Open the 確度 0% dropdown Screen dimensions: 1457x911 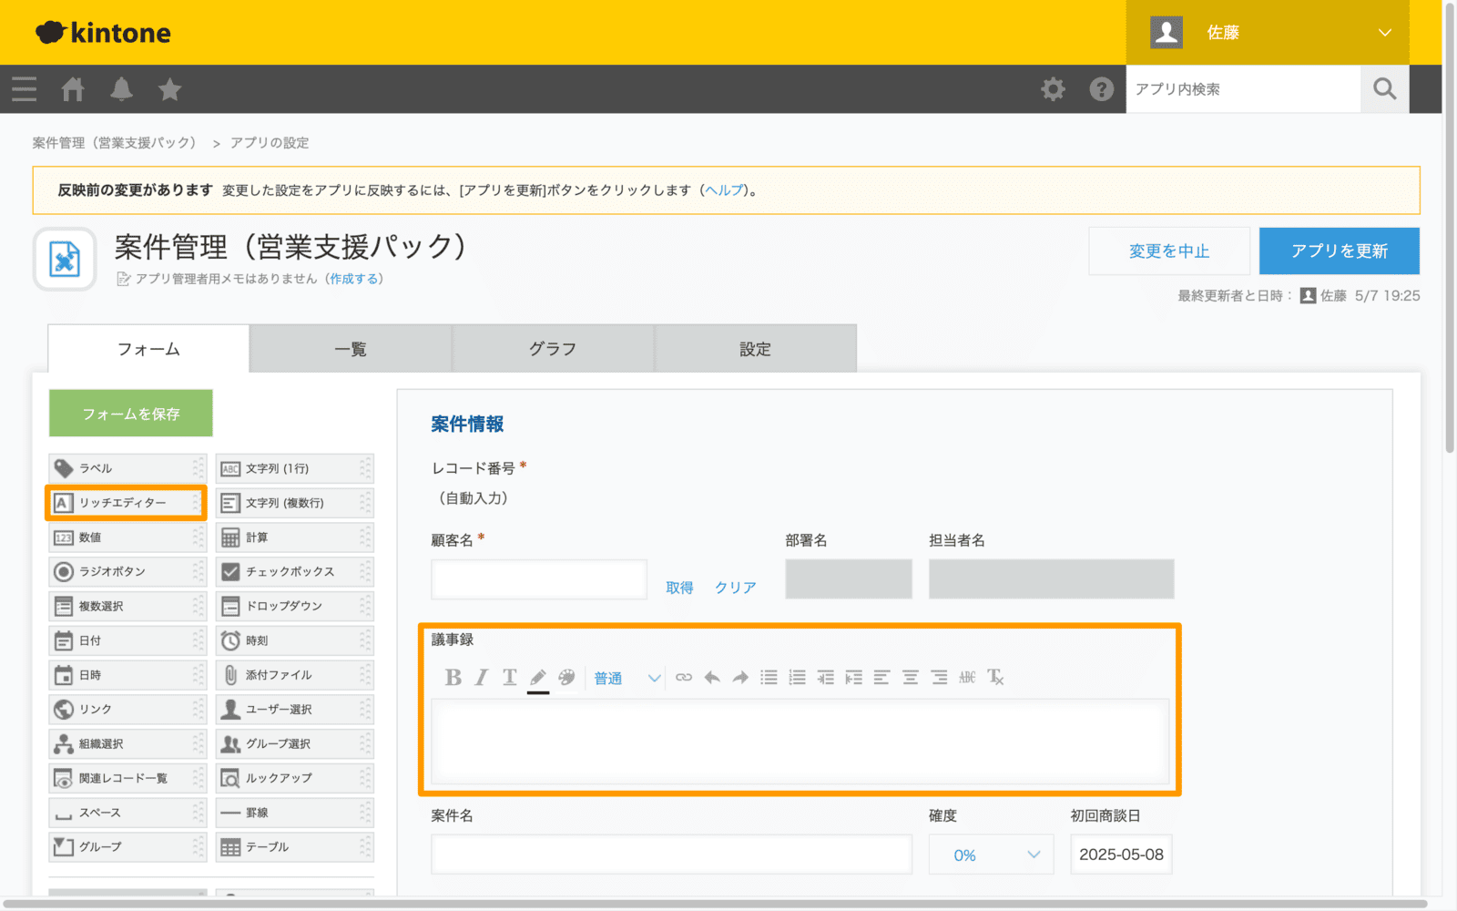[991, 855]
